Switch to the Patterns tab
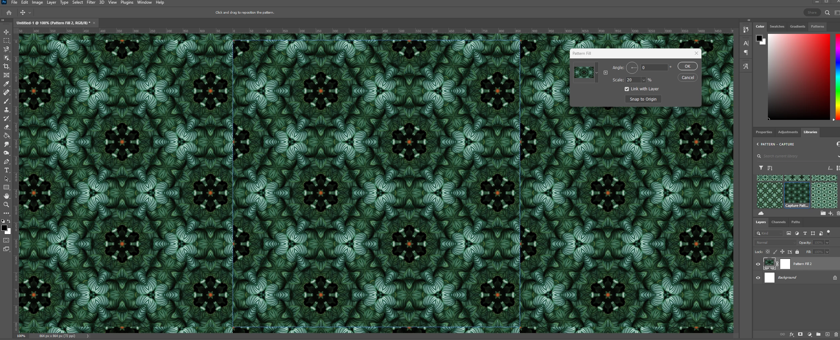The height and width of the screenshot is (340, 840). 817,27
